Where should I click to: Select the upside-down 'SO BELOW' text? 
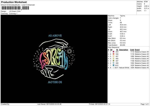pos(55,82)
